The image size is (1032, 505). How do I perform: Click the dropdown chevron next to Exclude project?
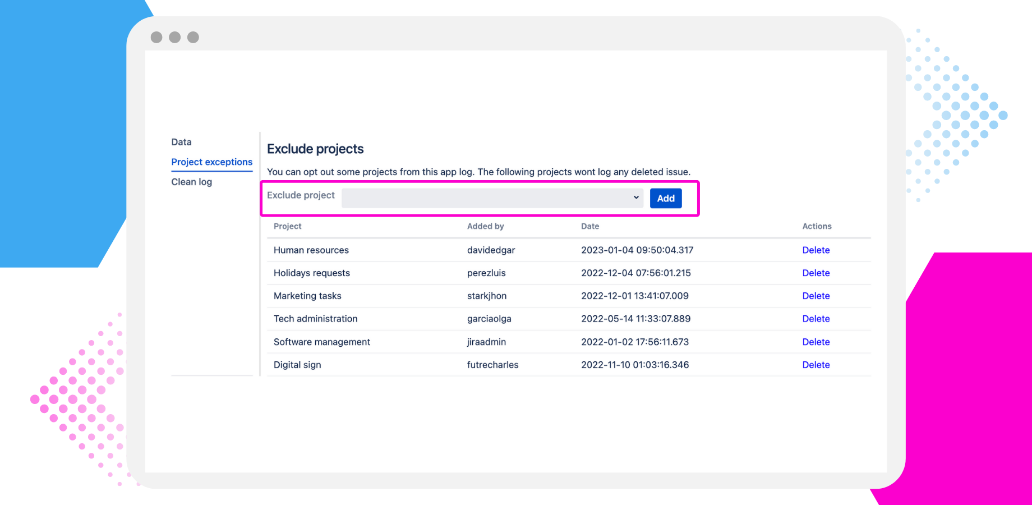[635, 198]
